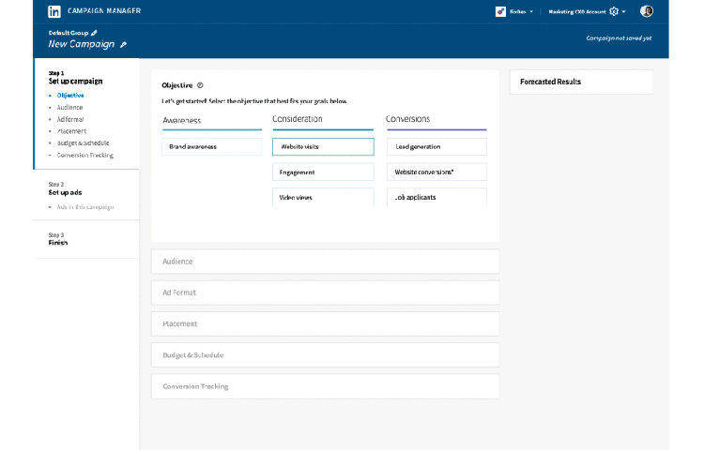This screenshot has height=450, width=704.
Task: Open the Objective help question icon
Action: pyautogui.click(x=200, y=85)
